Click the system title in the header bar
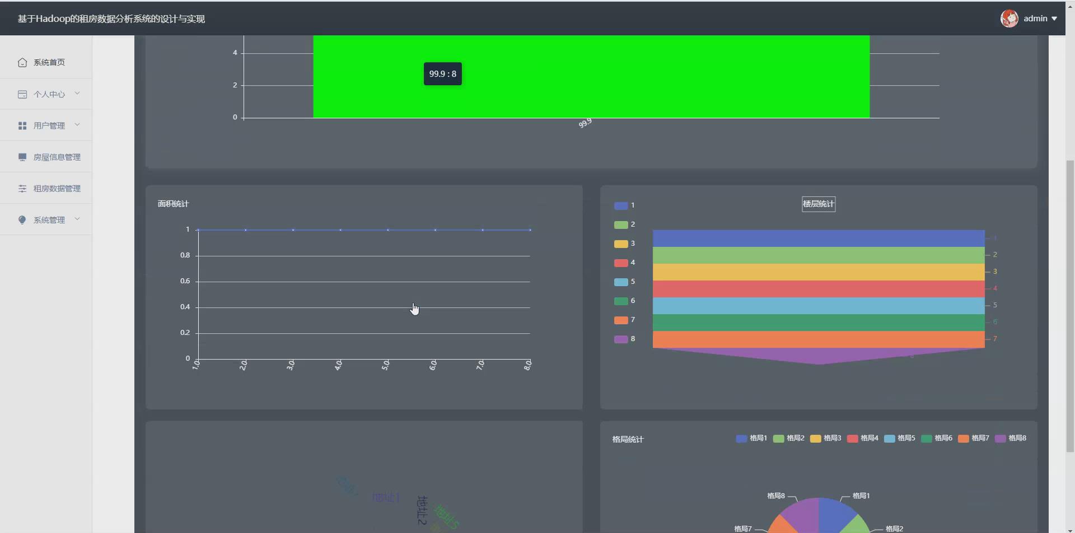1075x533 pixels. pyautogui.click(x=111, y=19)
